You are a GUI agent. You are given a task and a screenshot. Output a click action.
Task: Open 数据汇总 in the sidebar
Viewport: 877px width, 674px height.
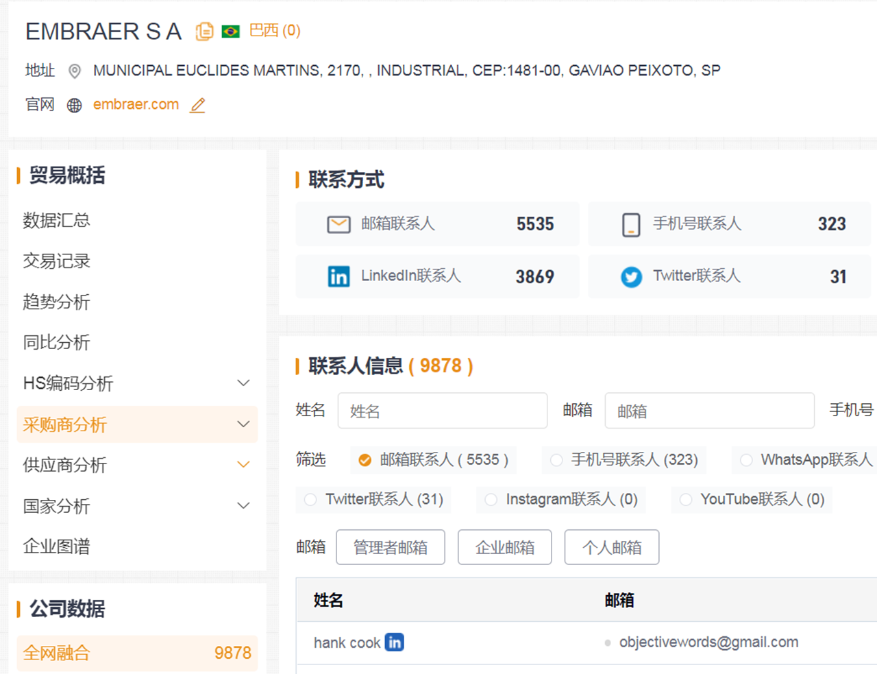tap(56, 220)
